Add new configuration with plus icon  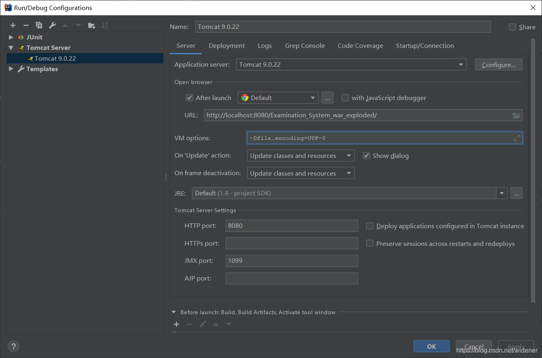(x=13, y=25)
